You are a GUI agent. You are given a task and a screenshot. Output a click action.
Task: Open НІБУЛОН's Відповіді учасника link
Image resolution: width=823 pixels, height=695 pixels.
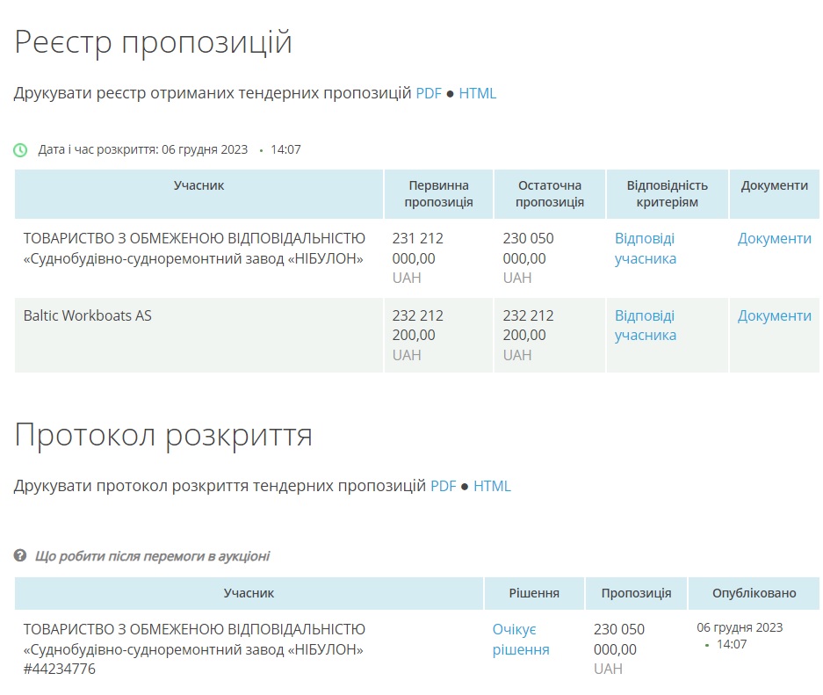click(645, 249)
